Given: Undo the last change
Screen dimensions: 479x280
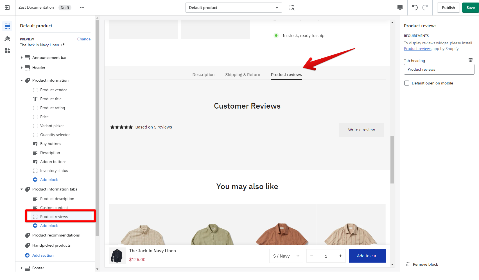Looking at the screenshot, I should coord(415,8).
